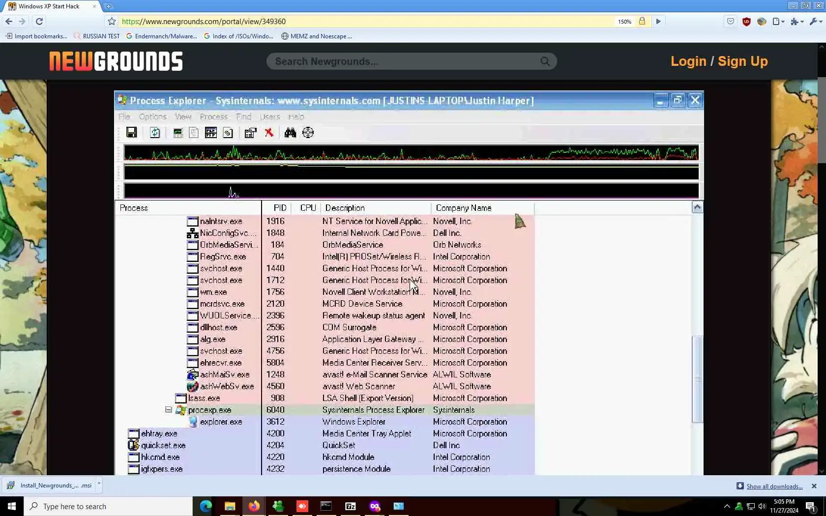Close the downloads bar

[814, 486]
